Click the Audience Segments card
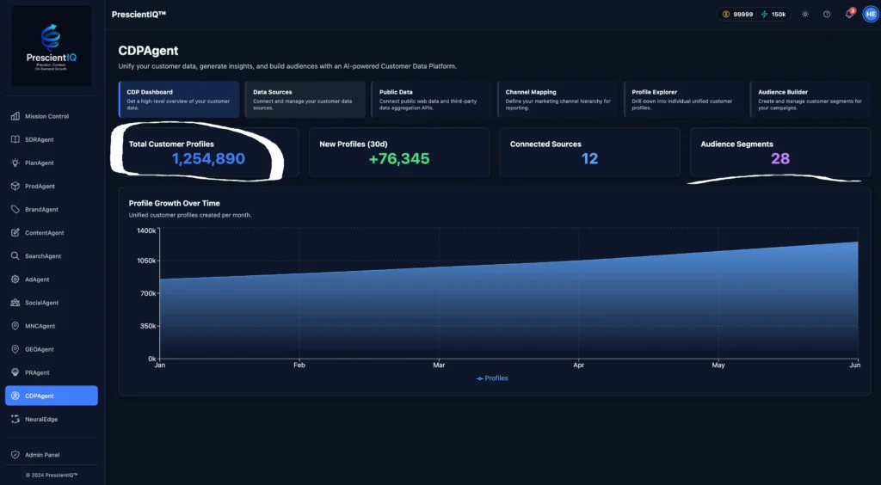Screen dimensions: 881x485 pos(779,152)
